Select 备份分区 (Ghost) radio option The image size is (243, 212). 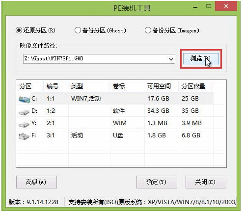pos(78,30)
